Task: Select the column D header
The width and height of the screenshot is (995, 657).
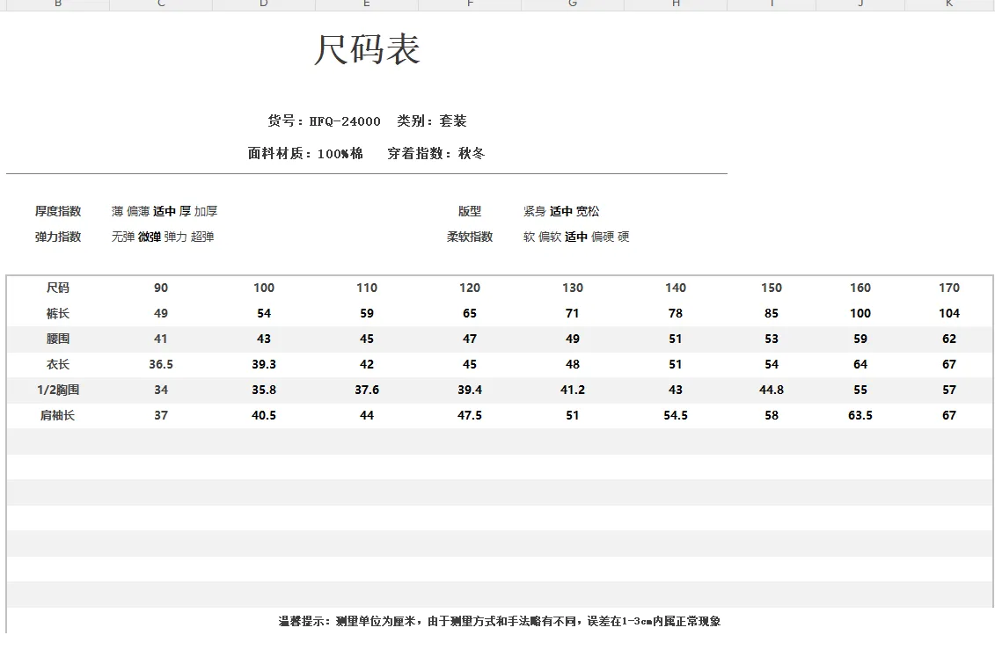Action: [x=264, y=4]
